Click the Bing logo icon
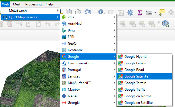175x107 pixels. [64, 30]
